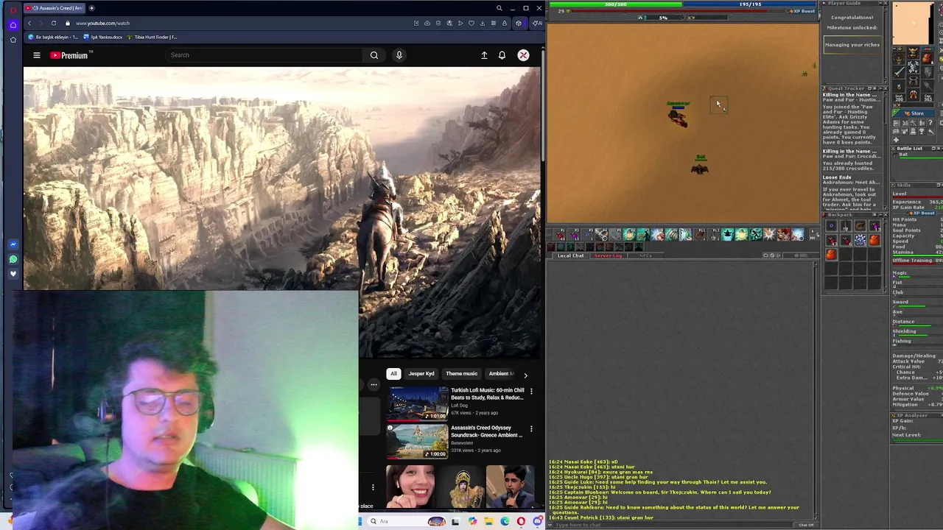This screenshot has width=943, height=530.
Task: Select the Theme music filter chip
Action: (x=462, y=373)
